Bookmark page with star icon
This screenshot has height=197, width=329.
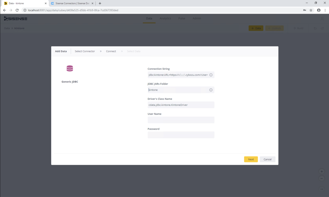point(311,10)
